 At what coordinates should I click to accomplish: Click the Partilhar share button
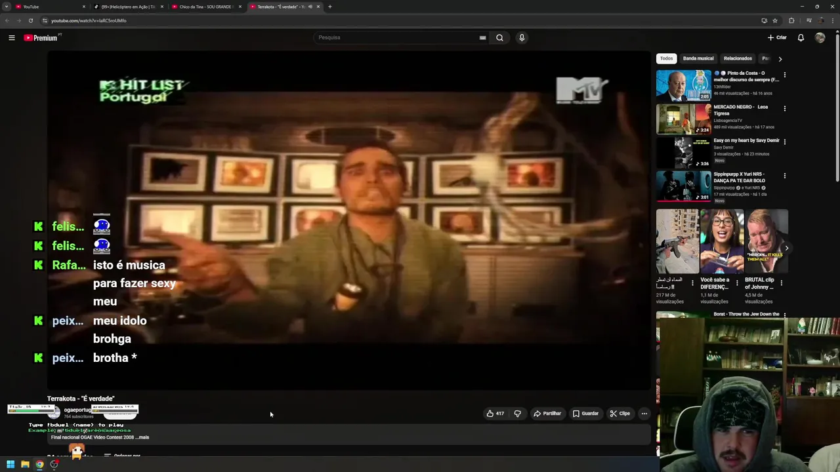547,414
